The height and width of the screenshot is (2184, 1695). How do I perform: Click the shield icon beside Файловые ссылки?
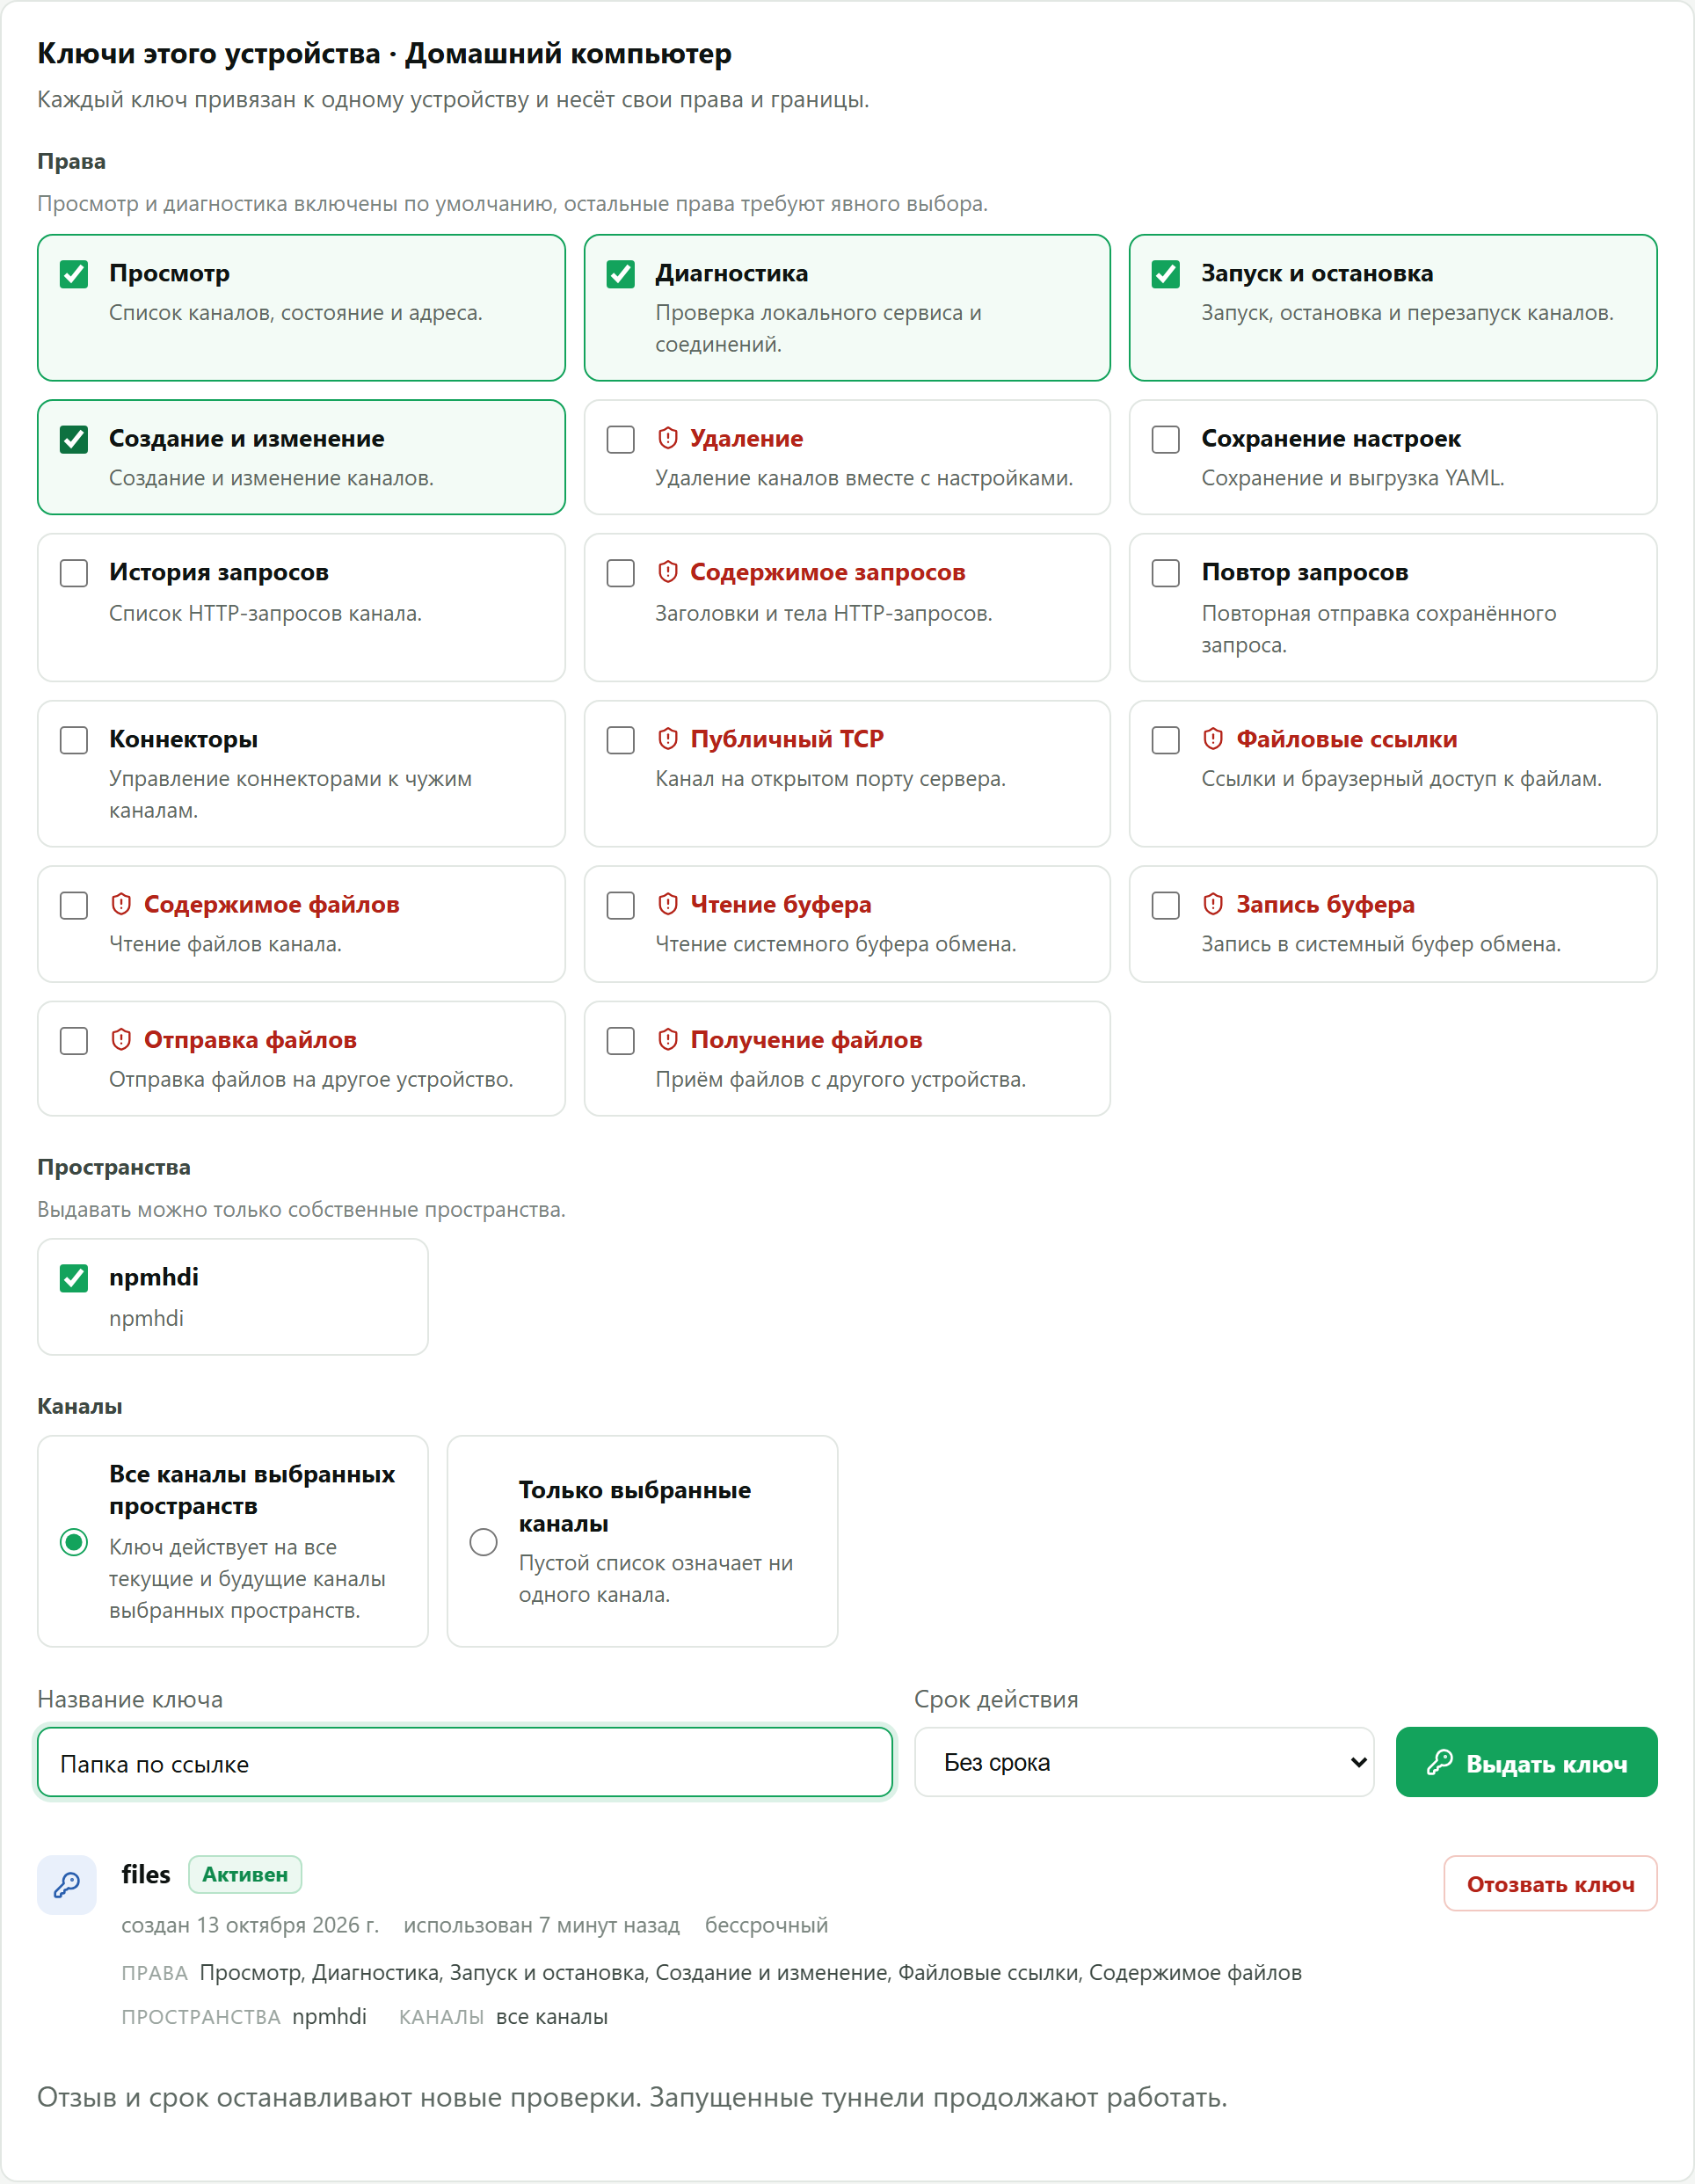point(1213,739)
